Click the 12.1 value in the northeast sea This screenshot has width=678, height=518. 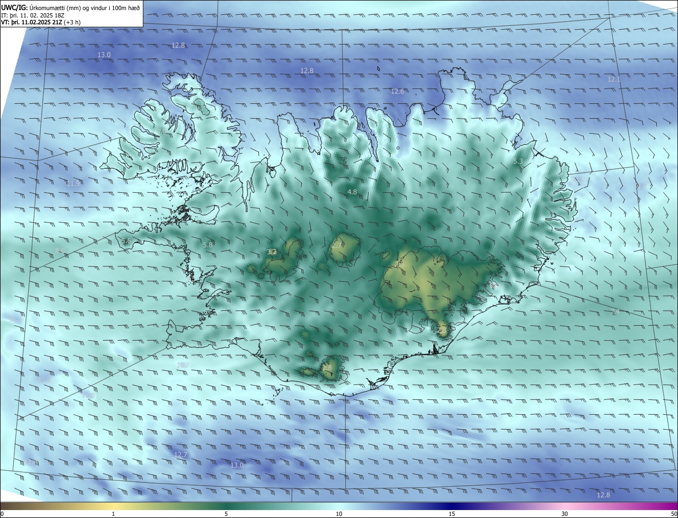[613, 79]
